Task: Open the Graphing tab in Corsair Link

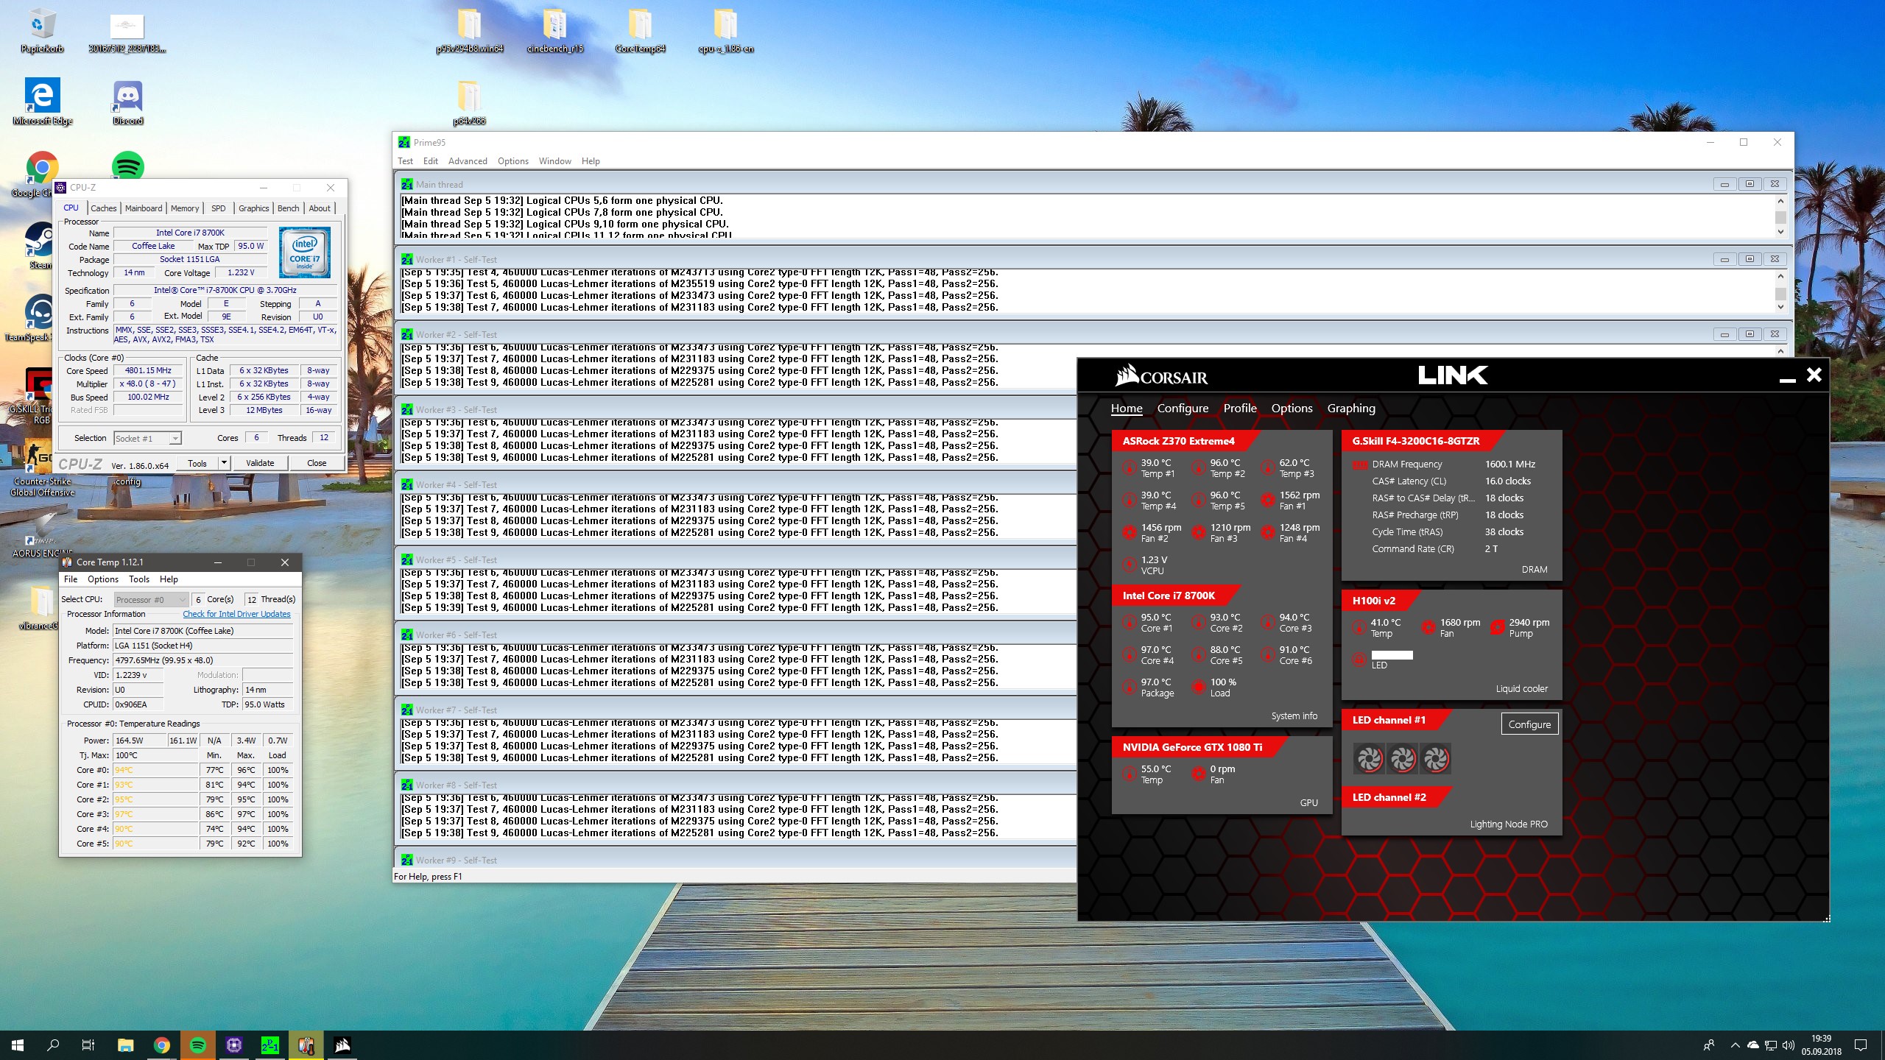Action: tap(1350, 408)
